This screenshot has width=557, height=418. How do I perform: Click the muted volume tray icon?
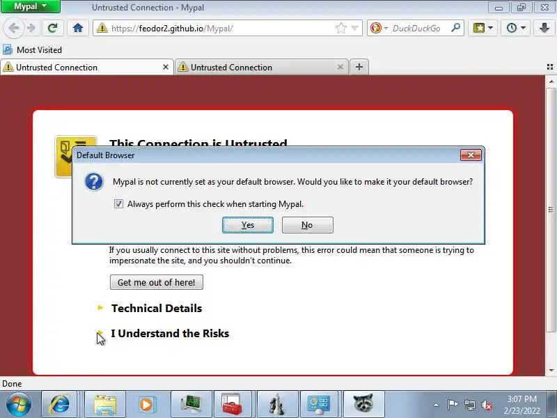[x=486, y=405]
